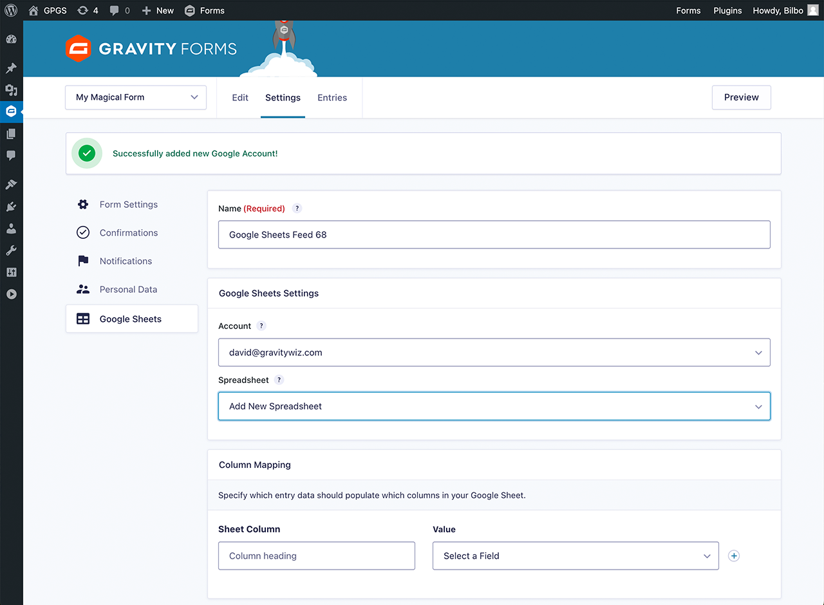This screenshot has width=824, height=605.
Task: Click Bilbo's avatar thumbnail
Action: [813, 10]
